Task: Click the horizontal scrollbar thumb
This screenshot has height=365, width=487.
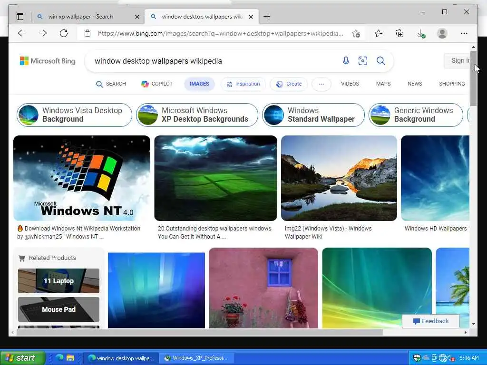Action: tap(200, 332)
